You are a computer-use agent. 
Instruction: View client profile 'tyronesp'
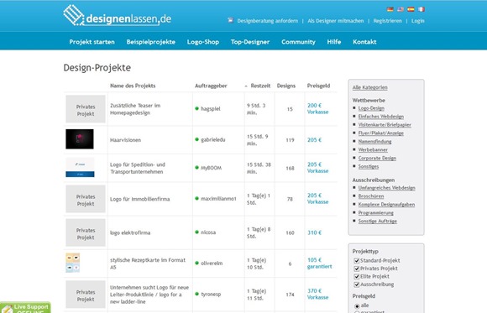pos(211,294)
